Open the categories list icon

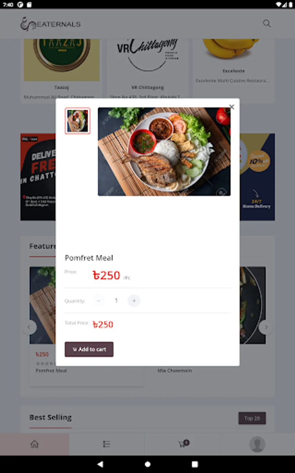pyautogui.click(x=107, y=444)
